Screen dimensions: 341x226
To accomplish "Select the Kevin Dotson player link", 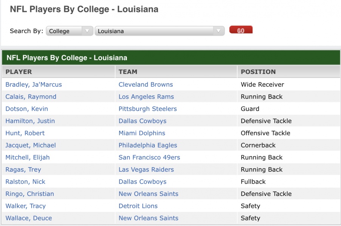I will (x=26, y=109).
